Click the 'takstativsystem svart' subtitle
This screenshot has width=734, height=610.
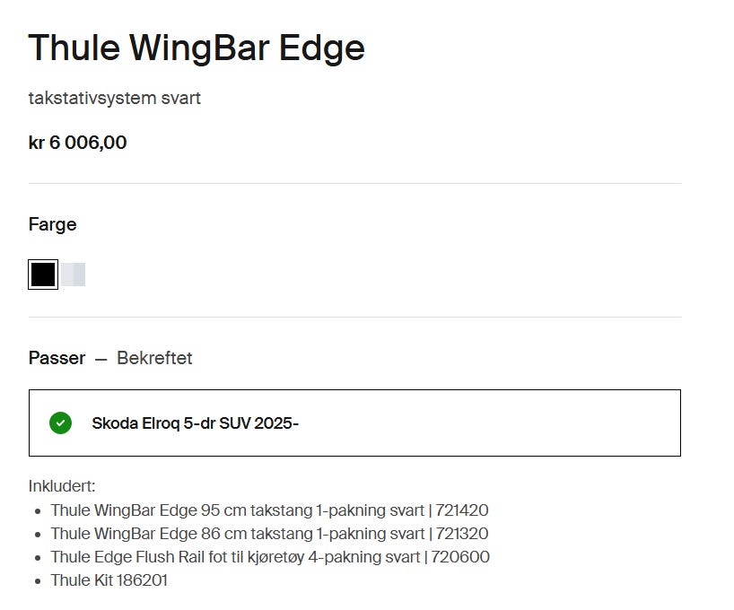click(115, 98)
